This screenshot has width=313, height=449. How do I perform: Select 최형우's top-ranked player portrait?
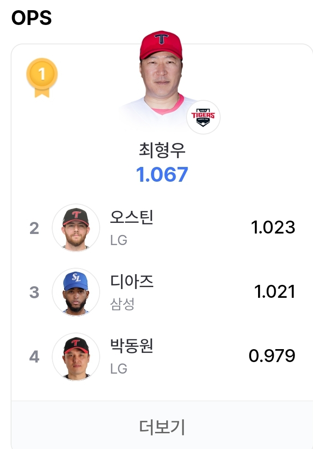tap(161, 80)
